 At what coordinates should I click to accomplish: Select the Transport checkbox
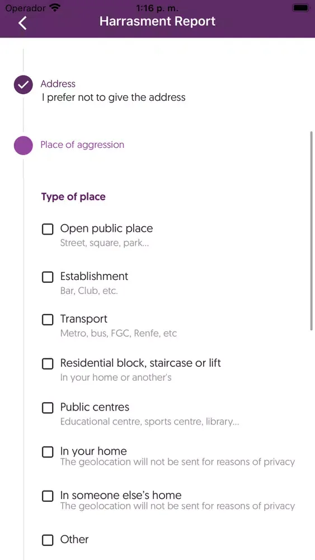point(48,320)
